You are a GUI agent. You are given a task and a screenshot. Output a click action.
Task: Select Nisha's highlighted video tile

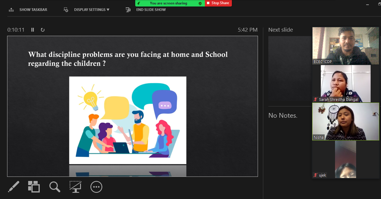[345, 121]
